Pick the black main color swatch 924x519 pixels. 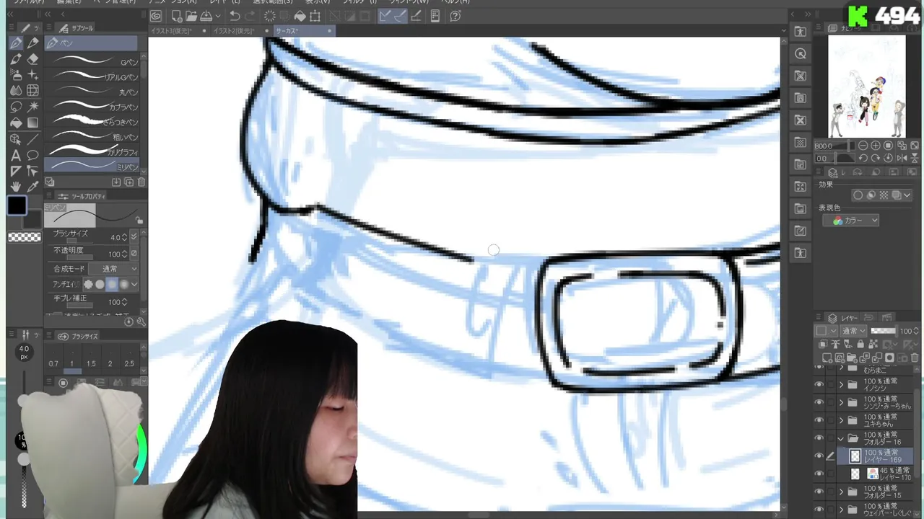17,205
